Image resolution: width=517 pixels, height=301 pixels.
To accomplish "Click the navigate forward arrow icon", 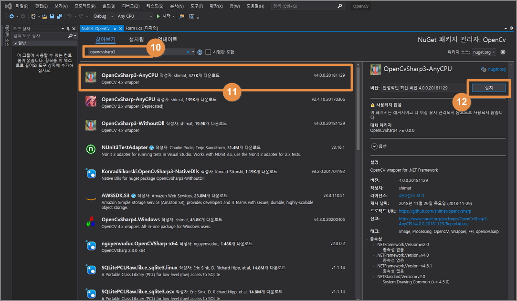I will tap(23, 16).
